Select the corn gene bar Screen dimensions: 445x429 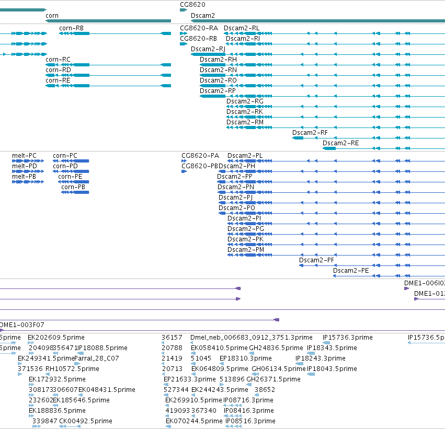tap(108, 21)
